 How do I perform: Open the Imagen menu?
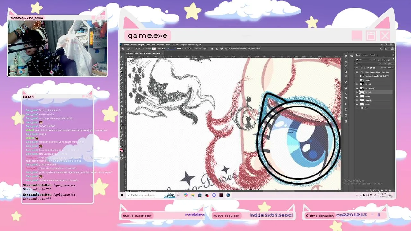coord(141,45)
